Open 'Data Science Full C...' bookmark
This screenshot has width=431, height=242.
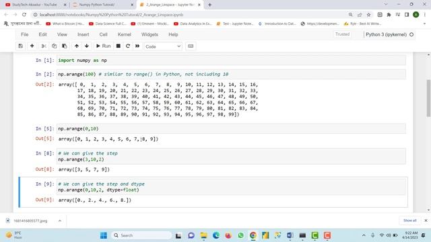108,24
